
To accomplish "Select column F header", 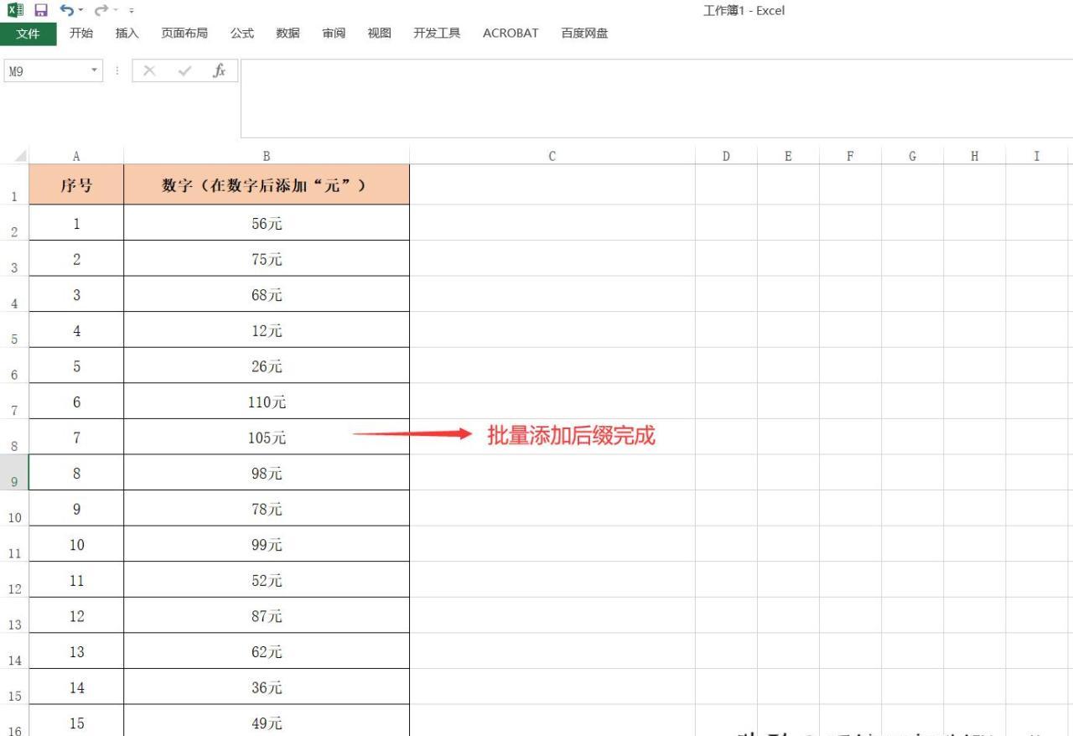I will point(850,156).
